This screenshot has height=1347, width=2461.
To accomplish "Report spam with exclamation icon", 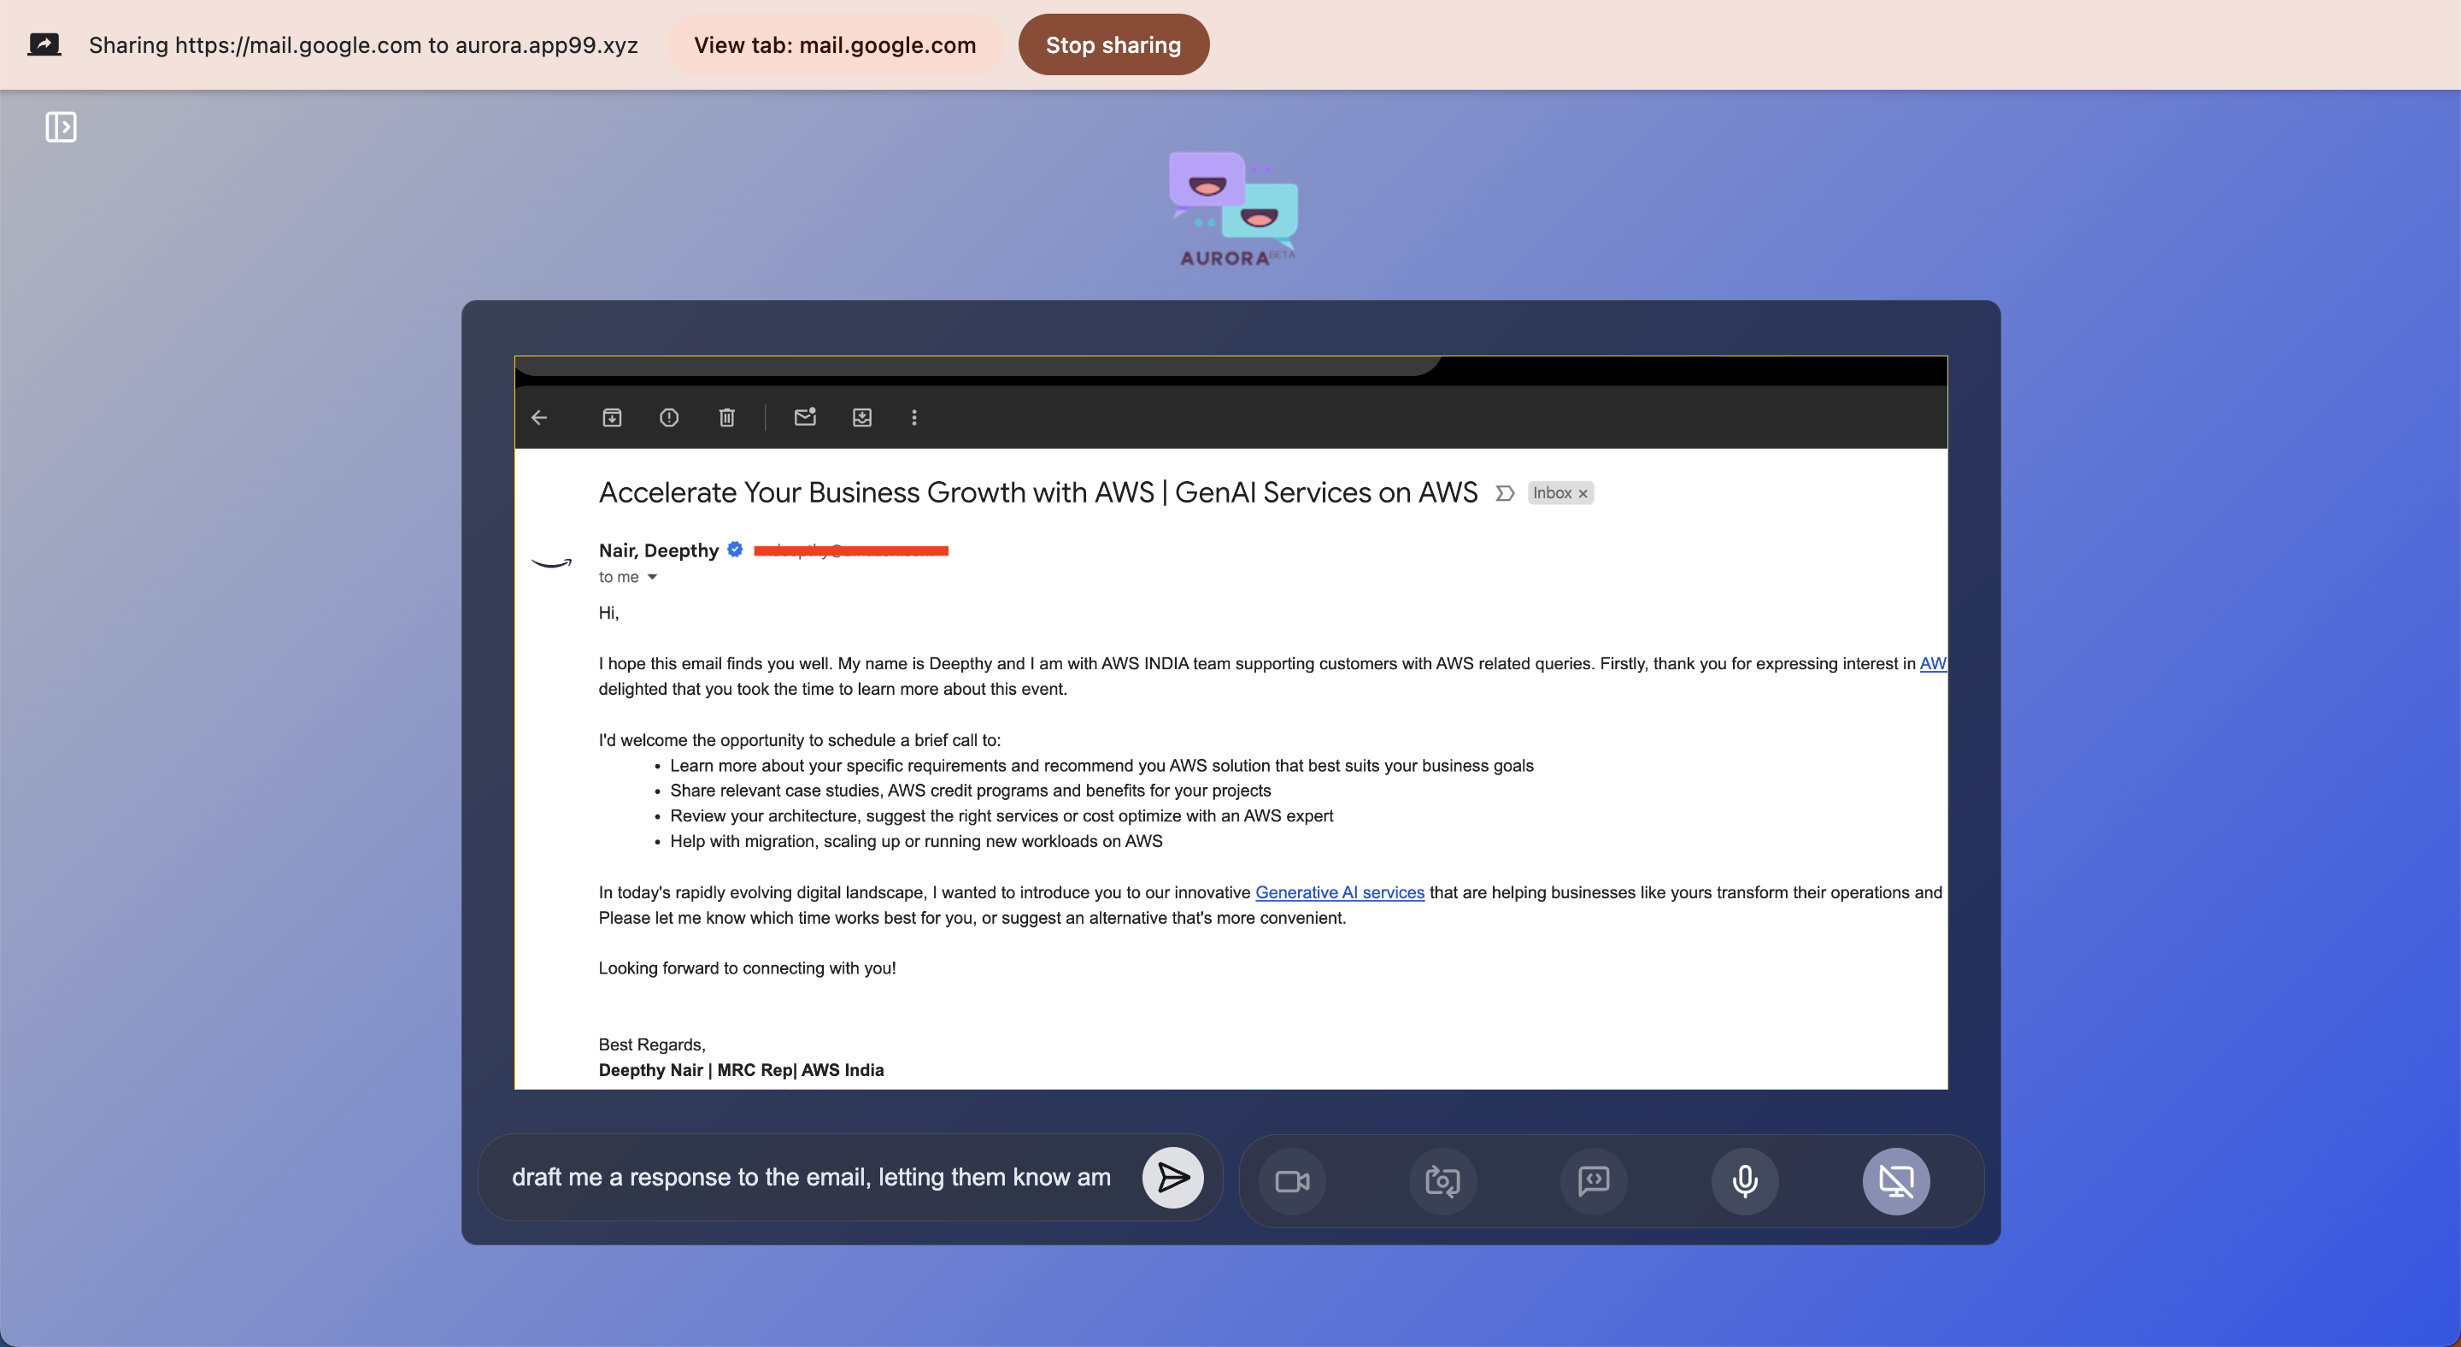I will (x=669, y=417).
